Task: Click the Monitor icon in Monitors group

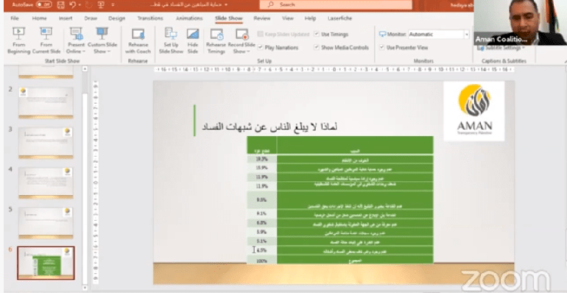Action: (x=383, y=34)
